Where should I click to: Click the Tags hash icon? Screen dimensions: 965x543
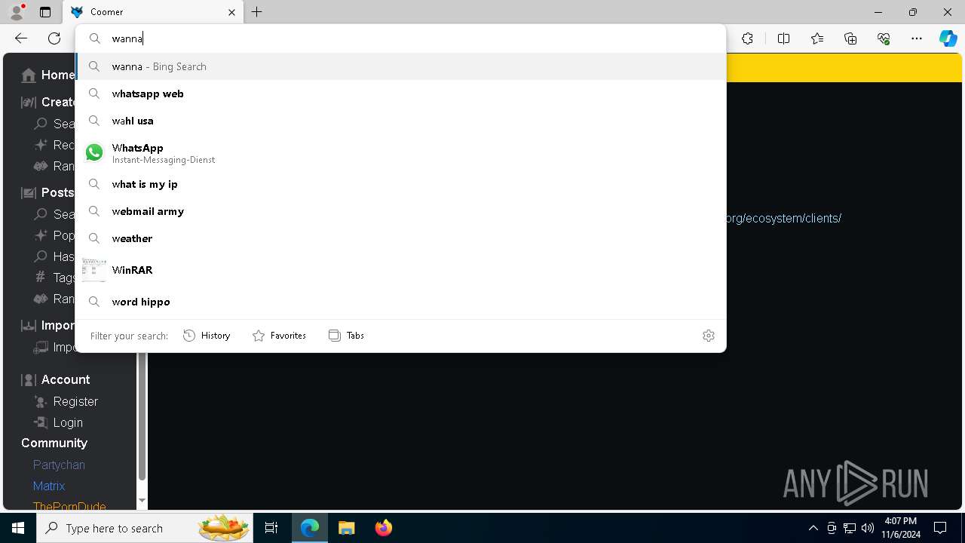41,278
